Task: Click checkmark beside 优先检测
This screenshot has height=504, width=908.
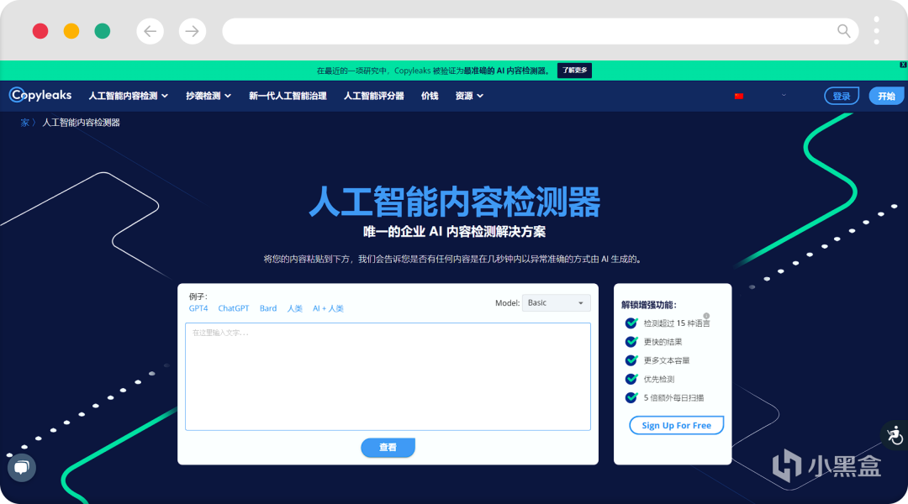Action: pos(631,379)
